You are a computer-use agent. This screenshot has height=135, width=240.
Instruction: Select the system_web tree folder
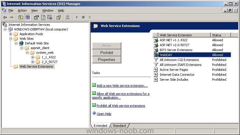(x=45, y=53)
